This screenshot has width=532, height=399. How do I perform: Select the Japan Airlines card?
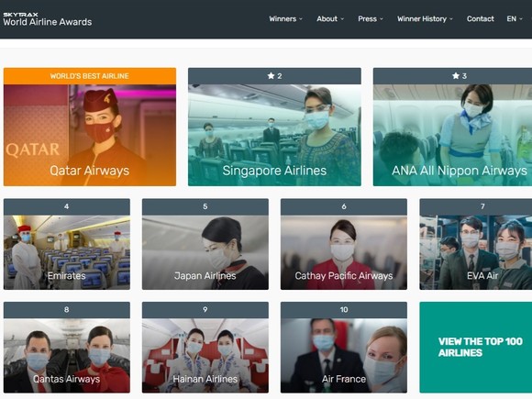[205, 244]
